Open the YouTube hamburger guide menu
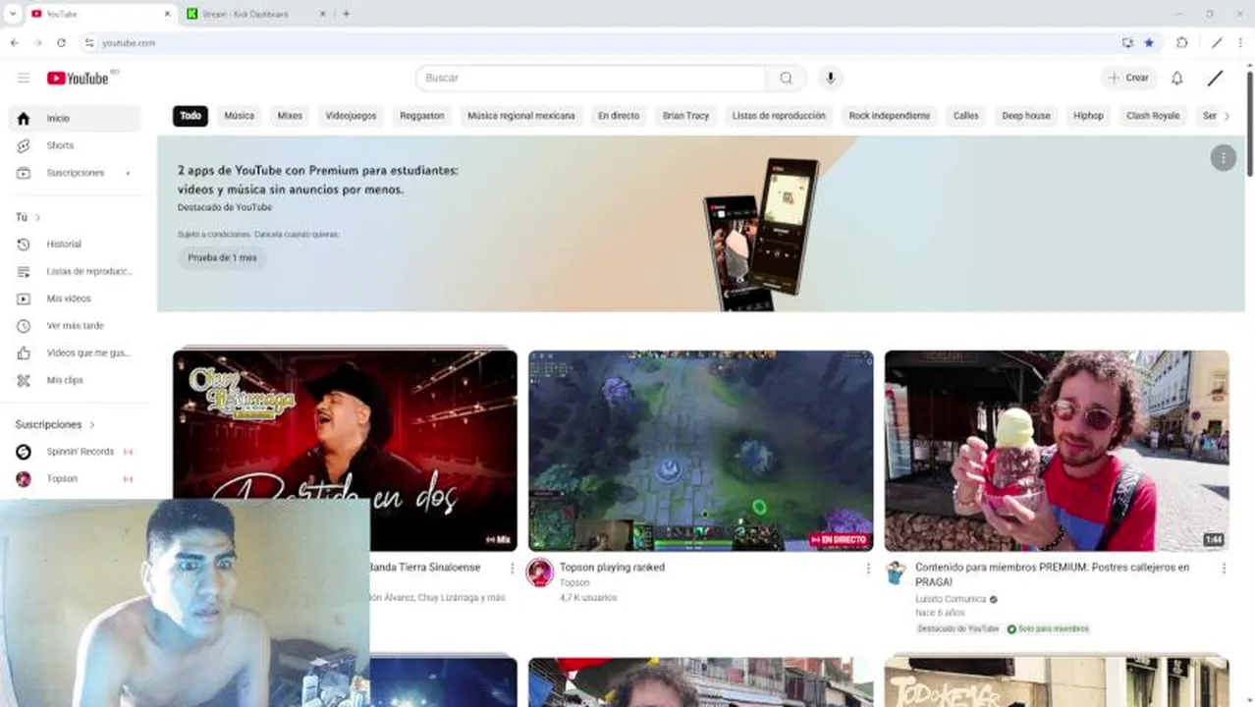The width and height of the screenshot is (1255, 707). click(x=24, y=78)
